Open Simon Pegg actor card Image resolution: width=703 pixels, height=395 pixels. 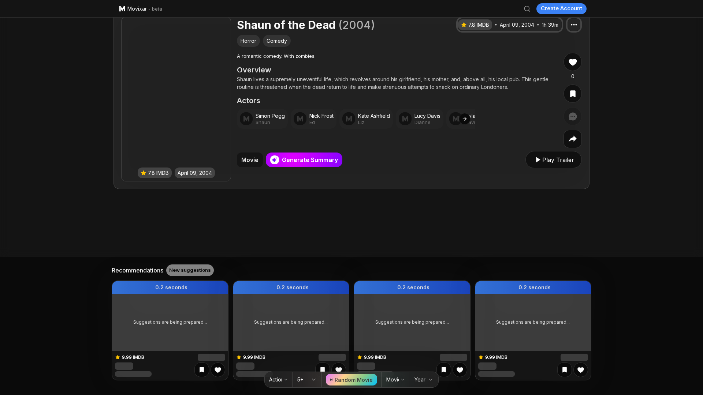262,119
